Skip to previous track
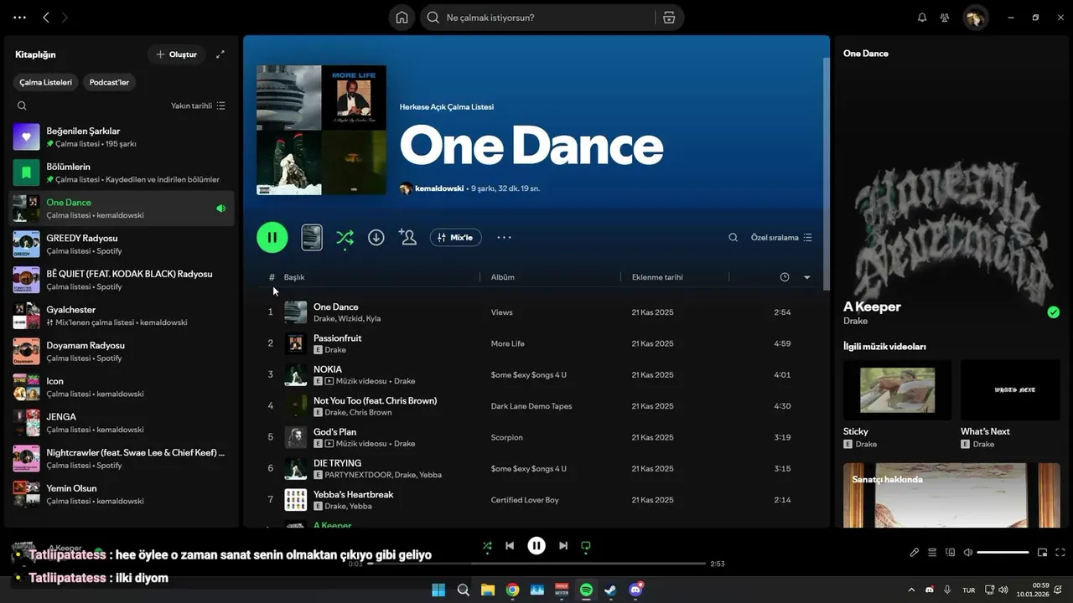Viewport: 1073px width, 603px height. [x=510, y=546]
